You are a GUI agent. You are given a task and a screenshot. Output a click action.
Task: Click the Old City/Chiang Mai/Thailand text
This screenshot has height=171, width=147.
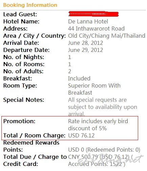[107, 36]
